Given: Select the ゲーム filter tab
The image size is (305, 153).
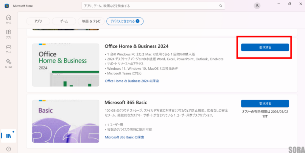Looking at the screenshot, I should tap(64, 21).
